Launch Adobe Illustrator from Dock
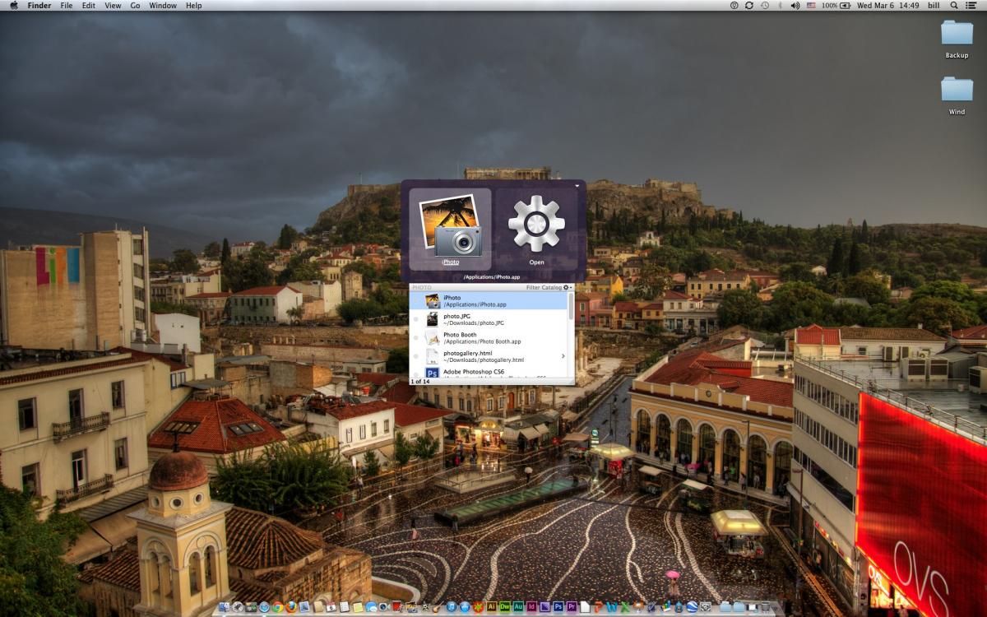Image resolution: width=987 pixels, height=617 pixels. pos(491,607)
